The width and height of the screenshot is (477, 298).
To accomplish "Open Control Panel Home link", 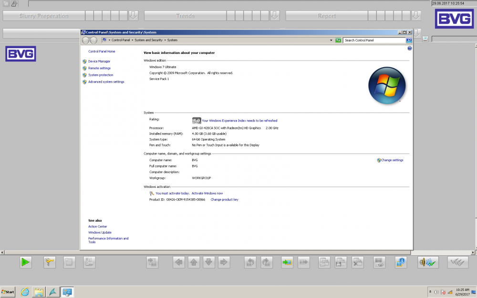I will click(x=102, y=51).
